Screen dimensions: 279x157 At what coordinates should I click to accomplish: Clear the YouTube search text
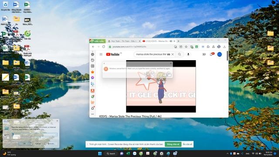coord(173,54)
